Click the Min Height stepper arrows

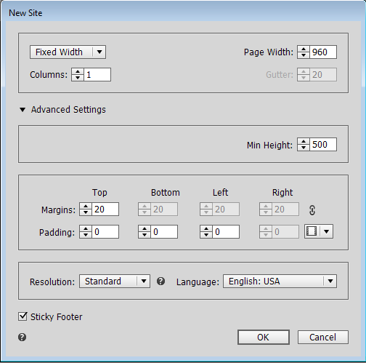click(304, 145)
